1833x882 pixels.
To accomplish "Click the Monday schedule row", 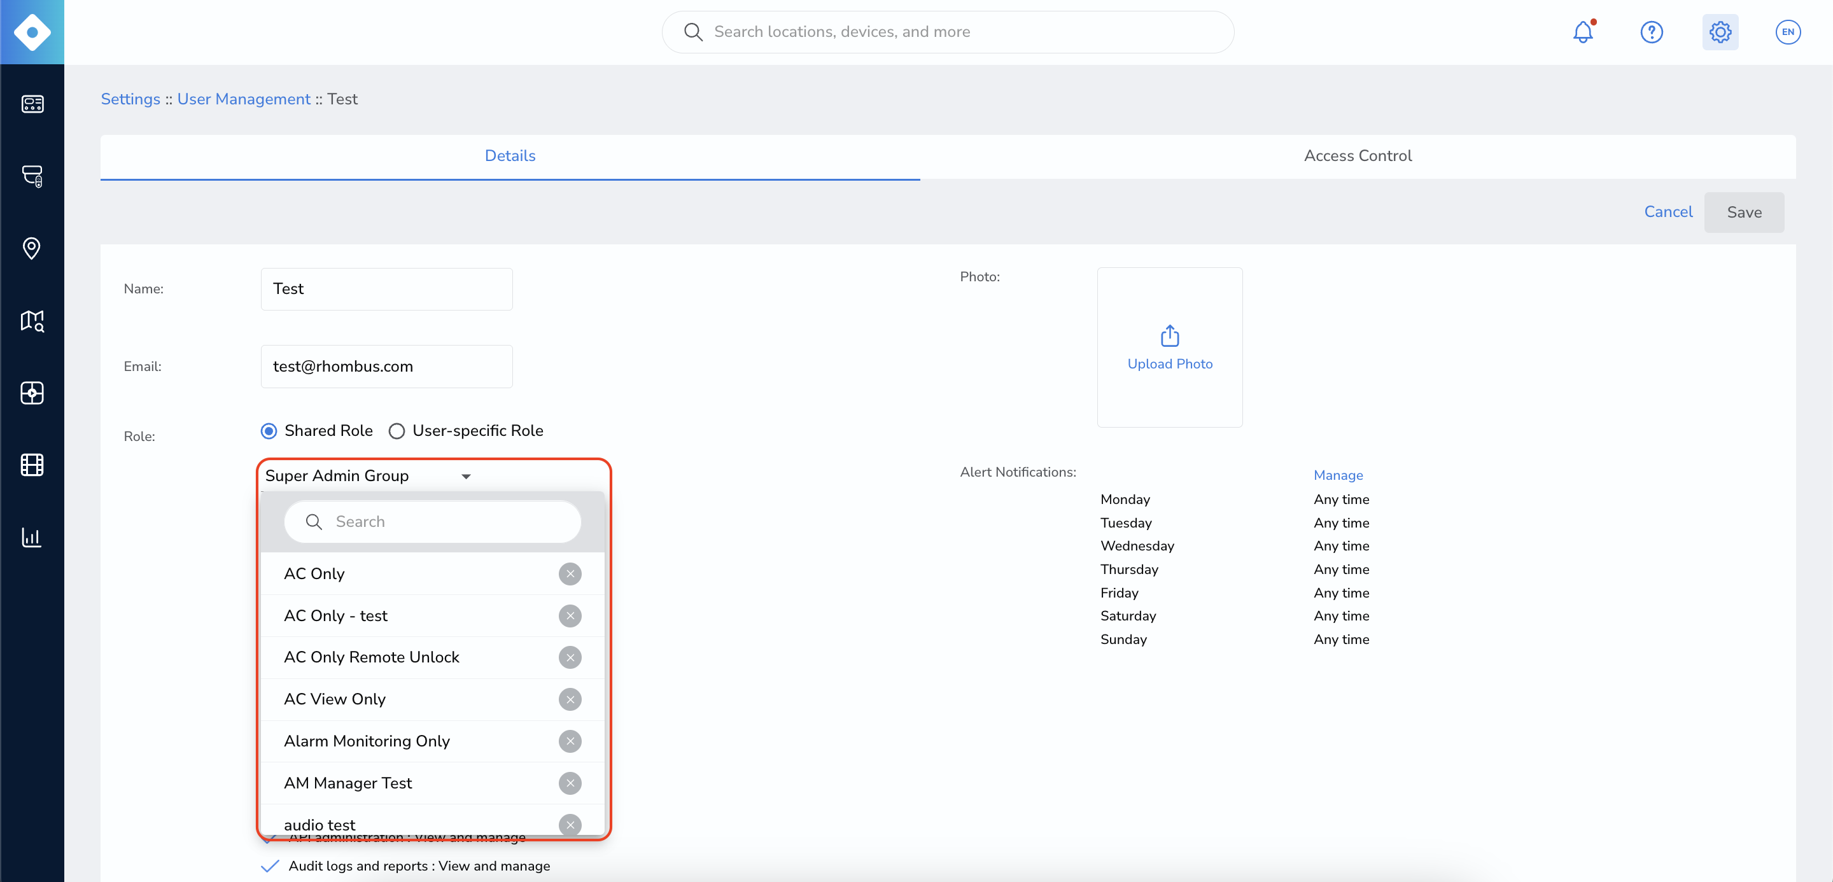I will pyautogui.click(x=1235, y=500).
